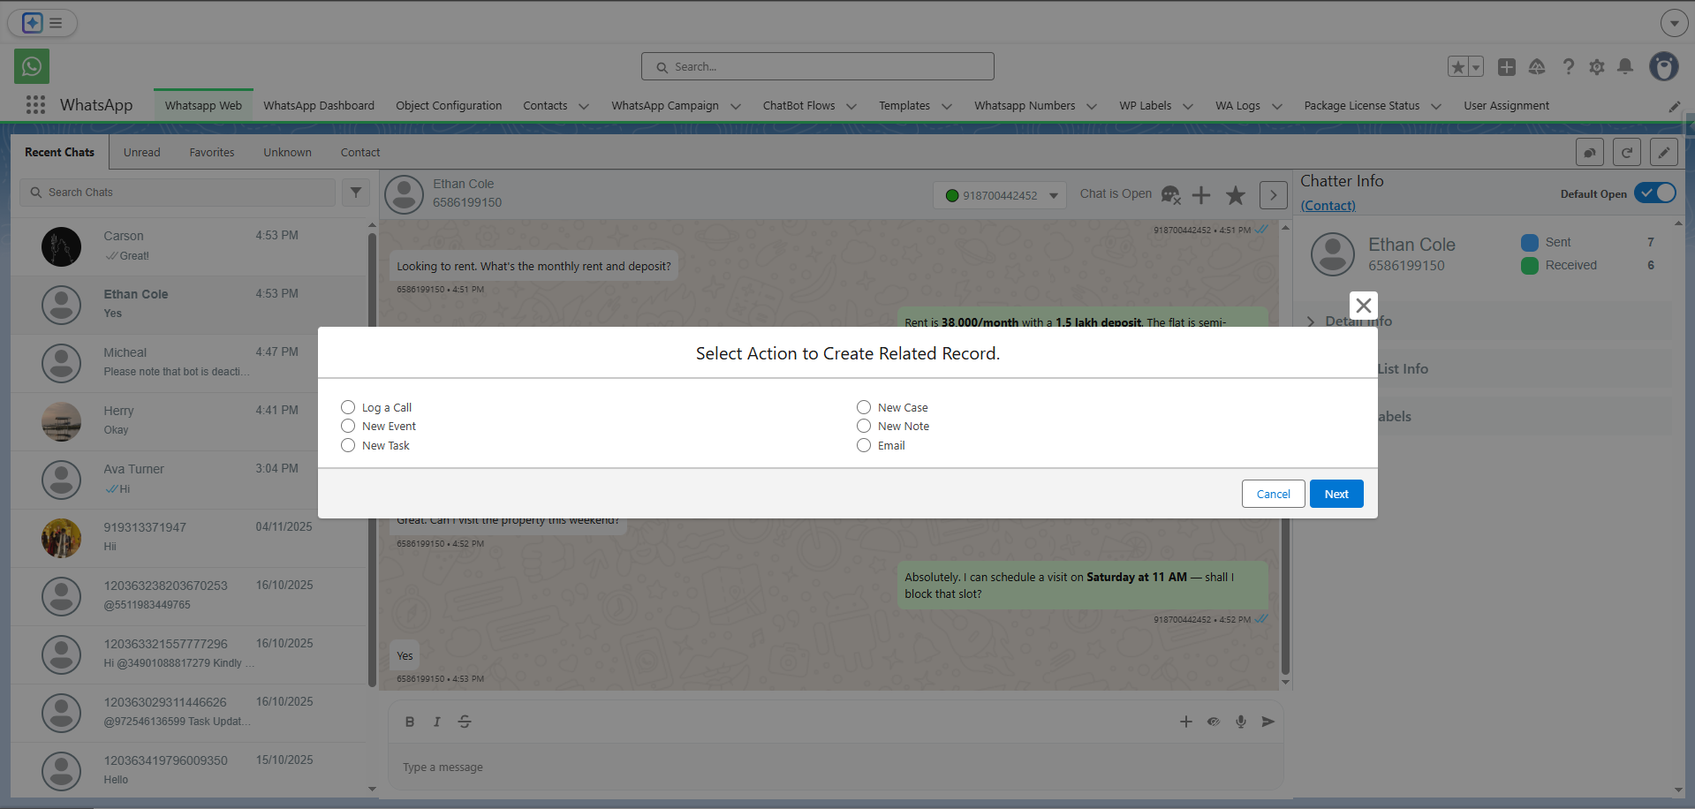
Task: Star Ethan Cole's chat as favorite
Action: click(1234, 194)
